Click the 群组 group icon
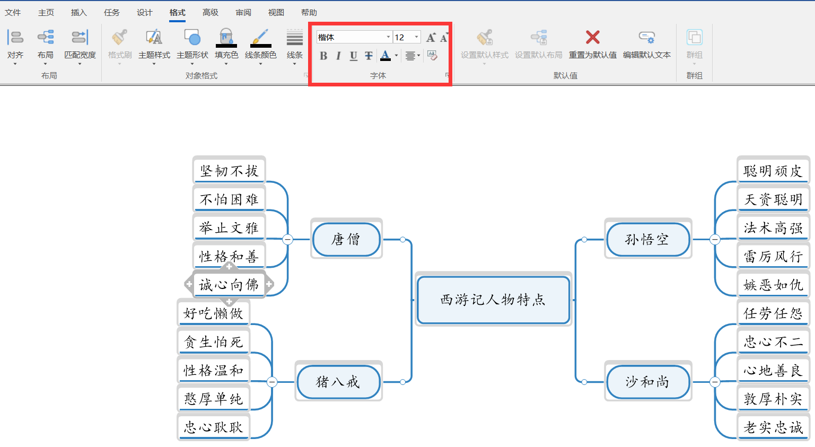The image size is (815, 447). click(694, 37)
